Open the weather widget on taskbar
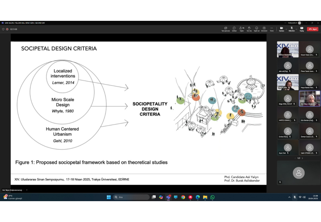This screenshot has width=321, height=222. click(x=13, y=197)
